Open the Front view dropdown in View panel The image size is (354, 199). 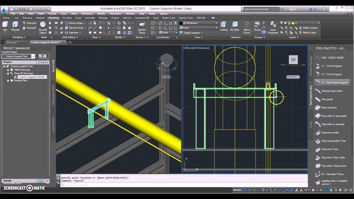tap(198, 28)
